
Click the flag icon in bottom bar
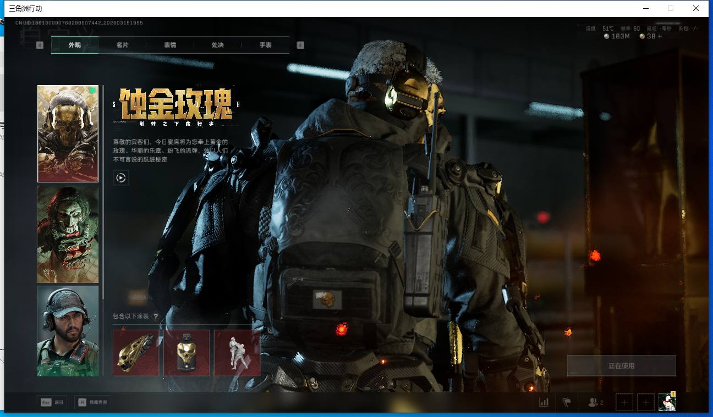click(567, 402)
